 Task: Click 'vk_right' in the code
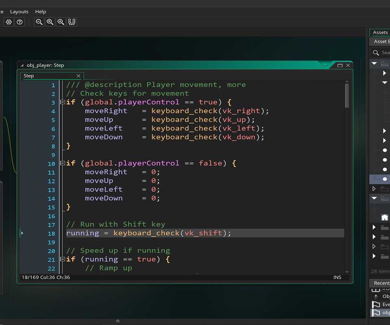tap(241, 110)
